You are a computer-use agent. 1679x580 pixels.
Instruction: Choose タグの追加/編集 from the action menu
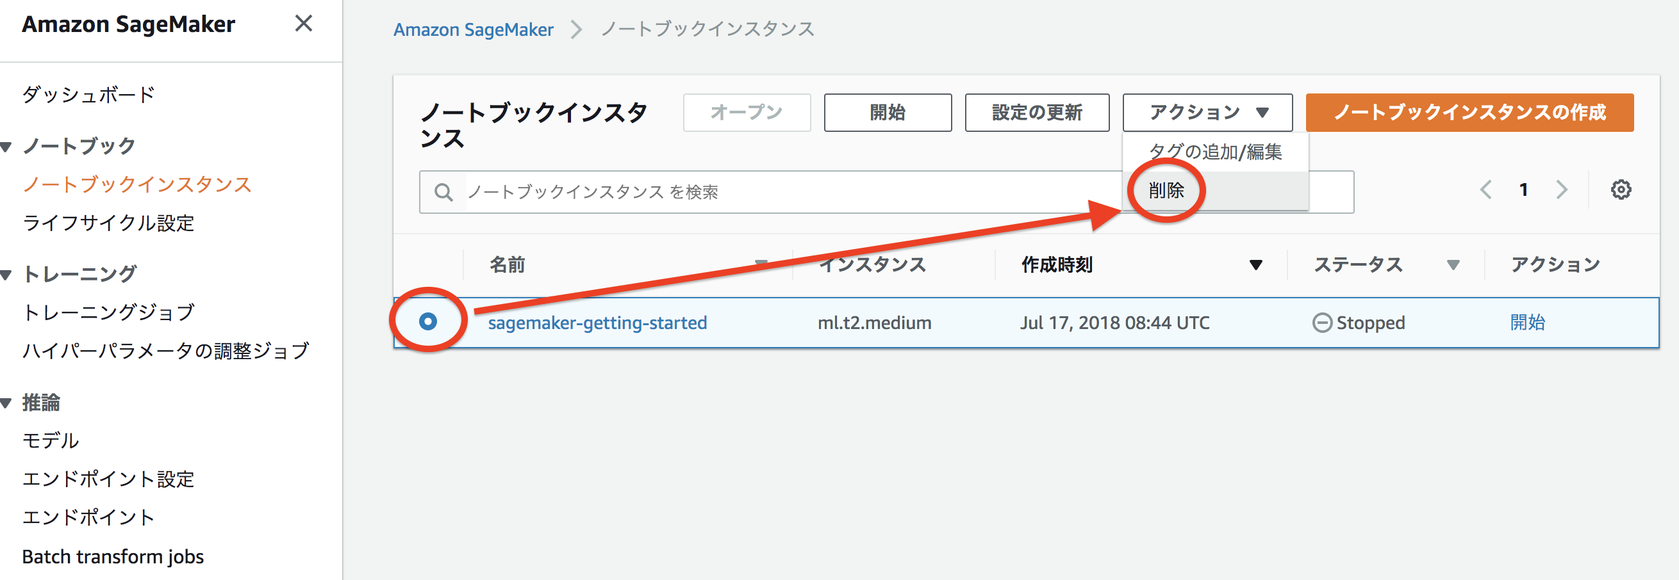click(x=1215, y=152)
